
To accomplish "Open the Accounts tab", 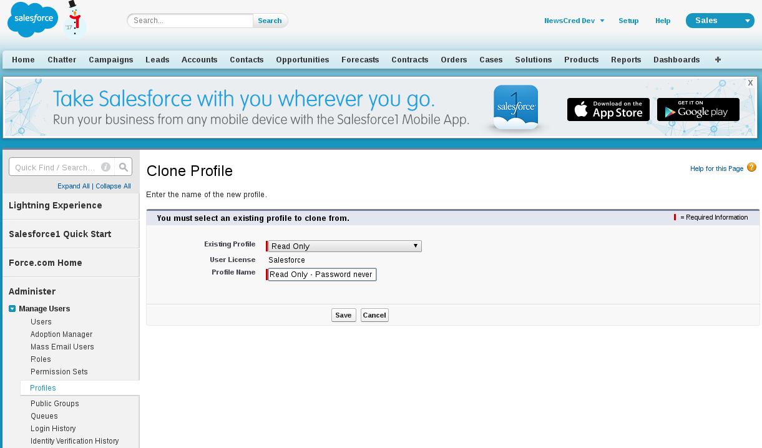I will click(x=200, y=60).
